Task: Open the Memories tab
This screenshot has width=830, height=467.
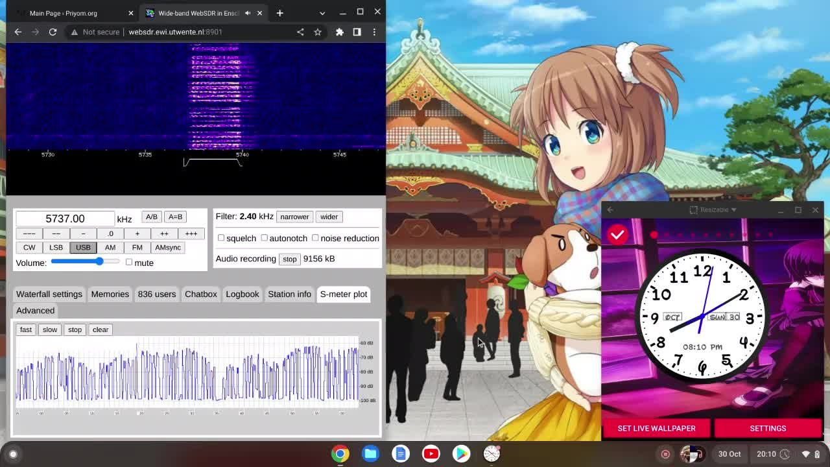Action: click(x=110, y=294)
